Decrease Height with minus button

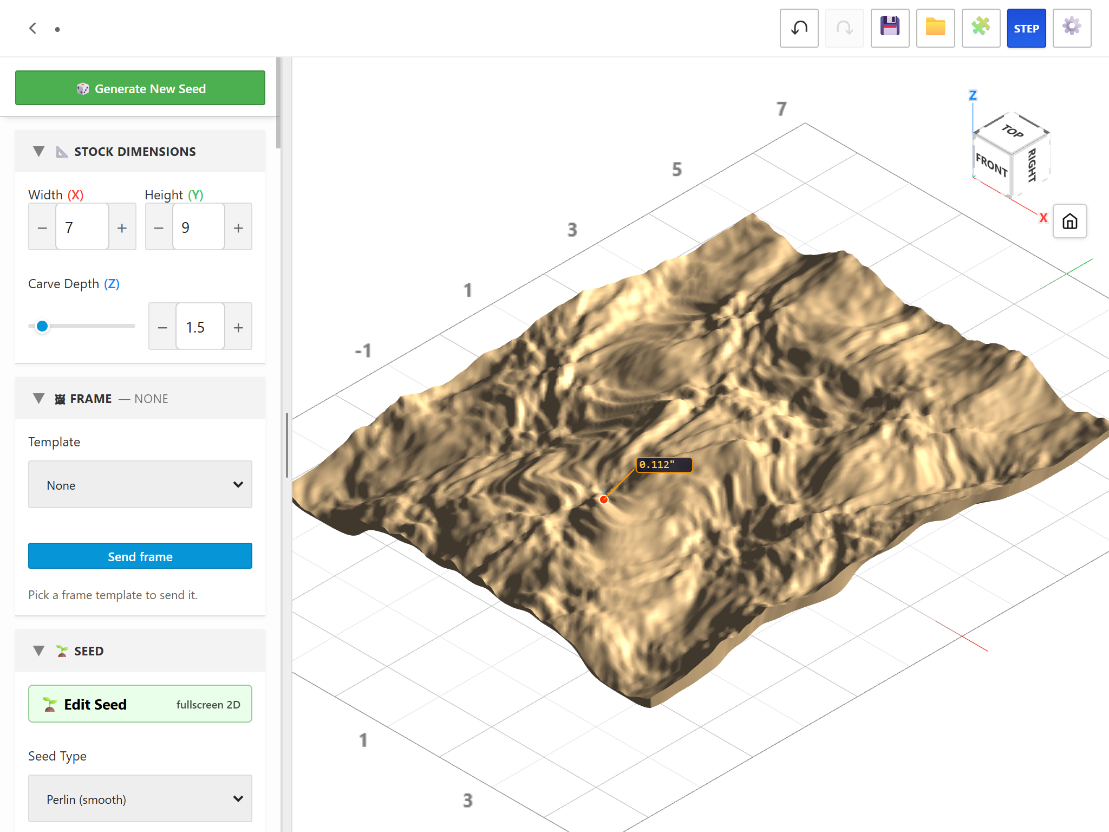(x=159, y=227)
